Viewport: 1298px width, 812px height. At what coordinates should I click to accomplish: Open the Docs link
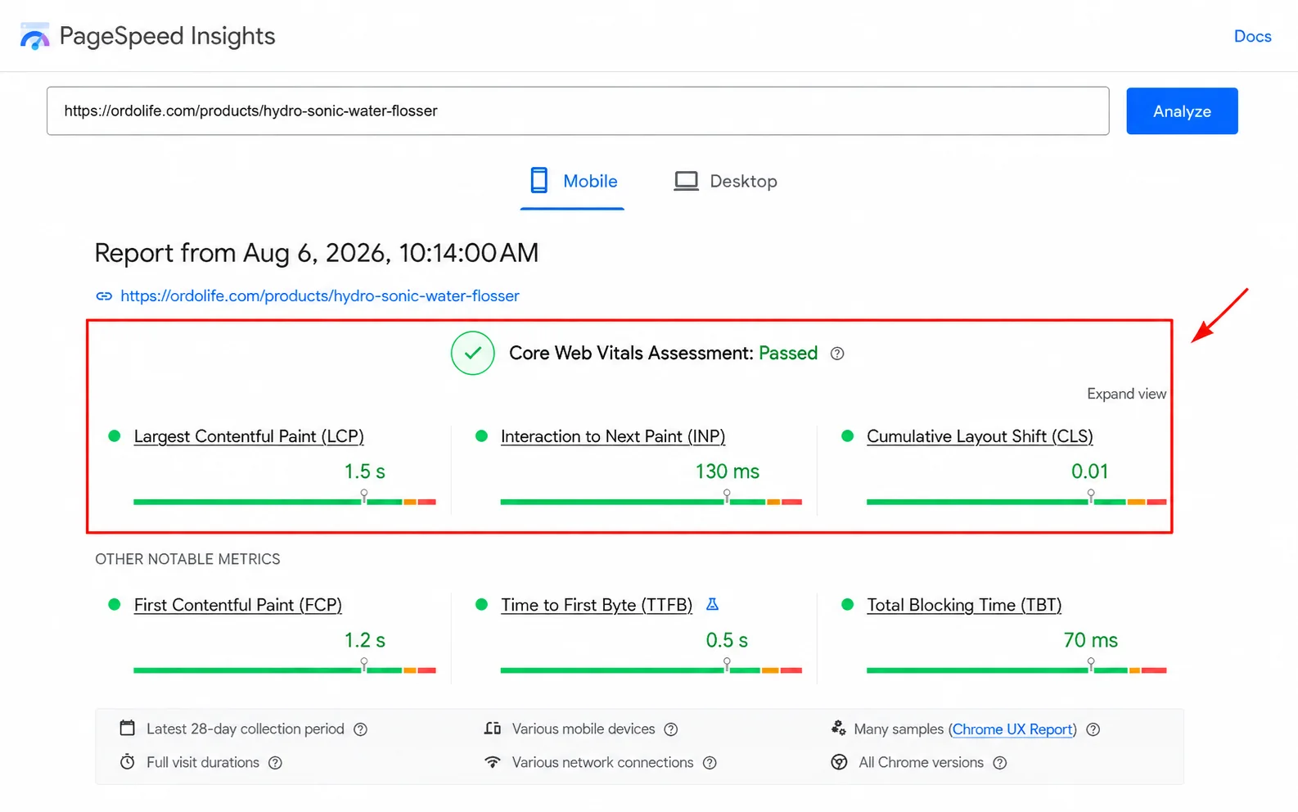[x=1252, y=36]
